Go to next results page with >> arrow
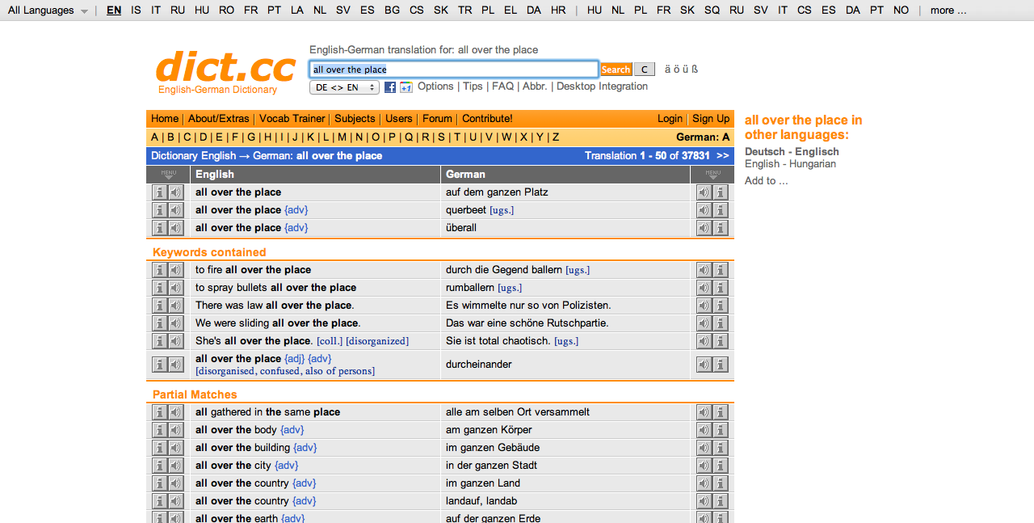The image size is (1034, 523). 722,156
